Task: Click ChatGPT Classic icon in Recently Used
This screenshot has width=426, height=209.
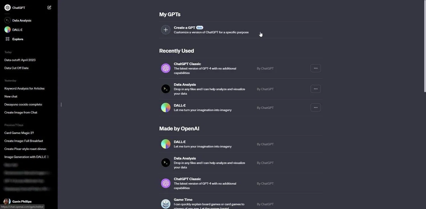Action: coord(166,68)
